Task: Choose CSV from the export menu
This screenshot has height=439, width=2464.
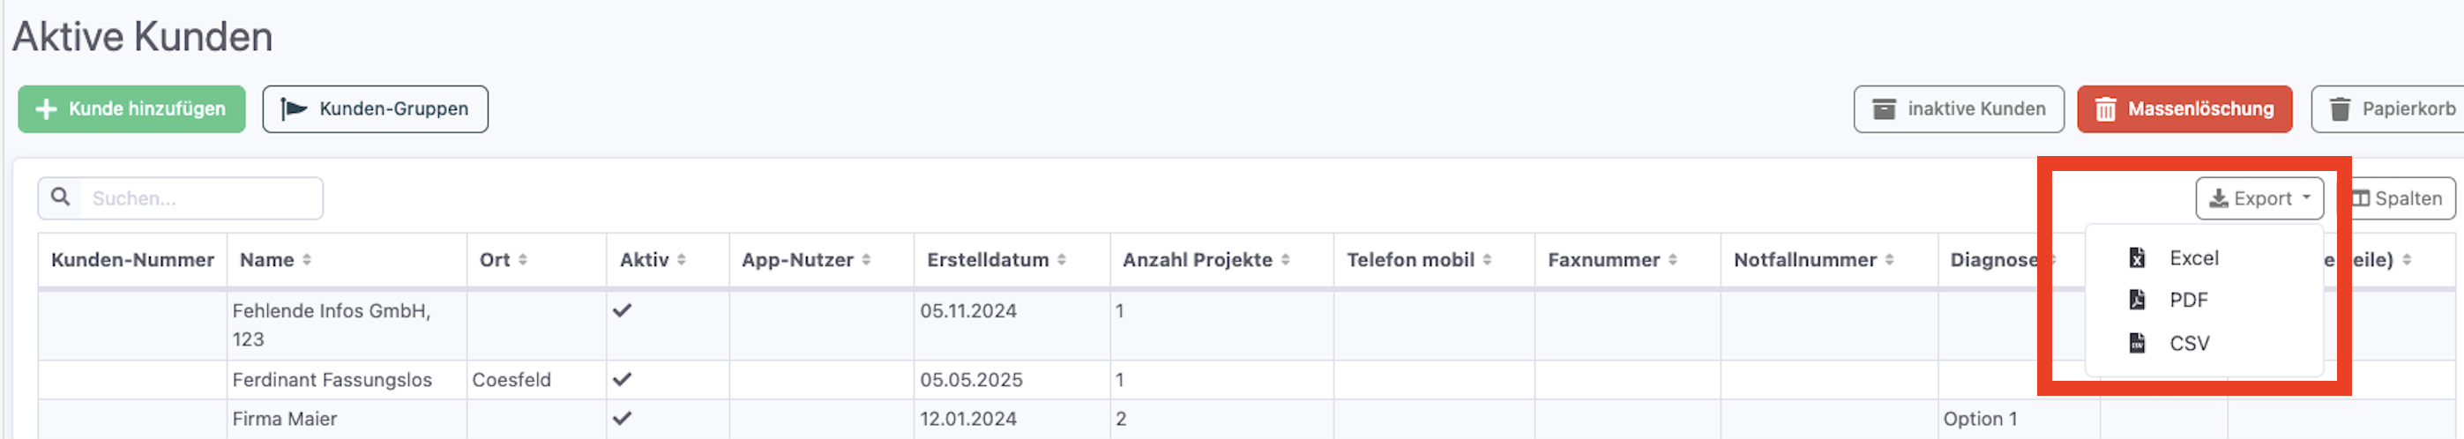Action: pos(2189,344)
